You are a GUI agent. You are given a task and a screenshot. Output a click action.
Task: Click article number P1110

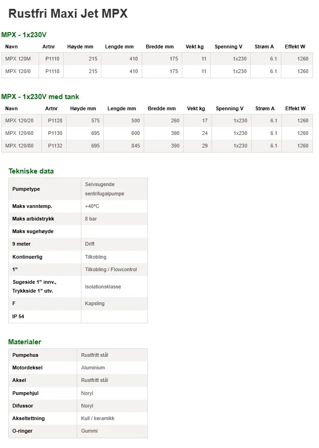click(52, 59)
